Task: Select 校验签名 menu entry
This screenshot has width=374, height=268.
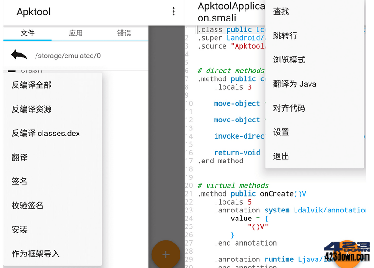Action: point(28,206)
